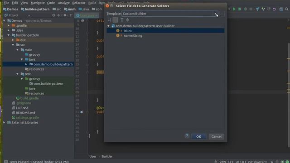Open the Refactor menu
Image resolution: width=290 pixels, height=163 pixels.
pyautogui.click(x=78, y=3)
